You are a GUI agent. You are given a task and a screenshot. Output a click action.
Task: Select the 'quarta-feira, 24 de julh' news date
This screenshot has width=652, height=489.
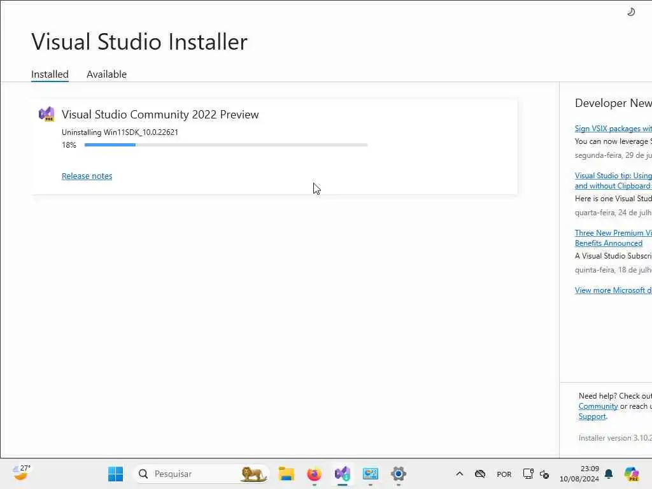coord(613,213)
